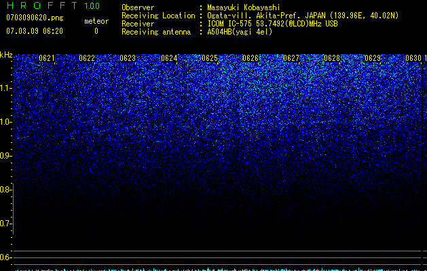Click the 0624 time marker
This screenshot has height=271, width=427.
pyautogui.click(x=169, y=58)
